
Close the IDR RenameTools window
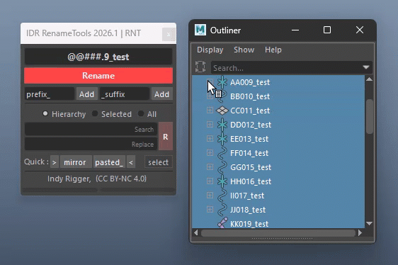tap(169, 34)
